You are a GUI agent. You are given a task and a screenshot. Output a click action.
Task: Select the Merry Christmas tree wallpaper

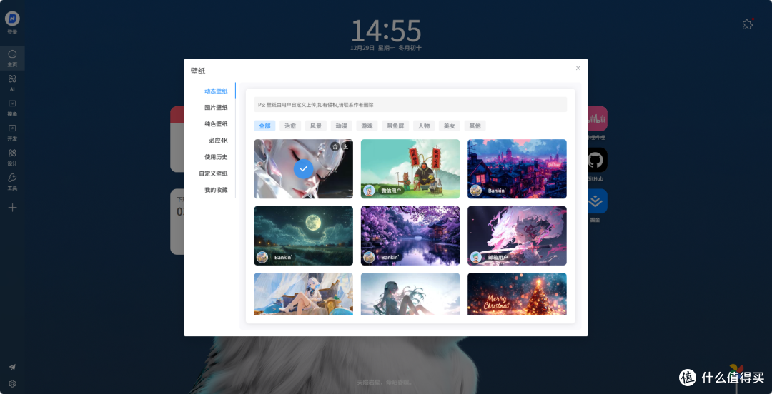(x=517, y=294)
